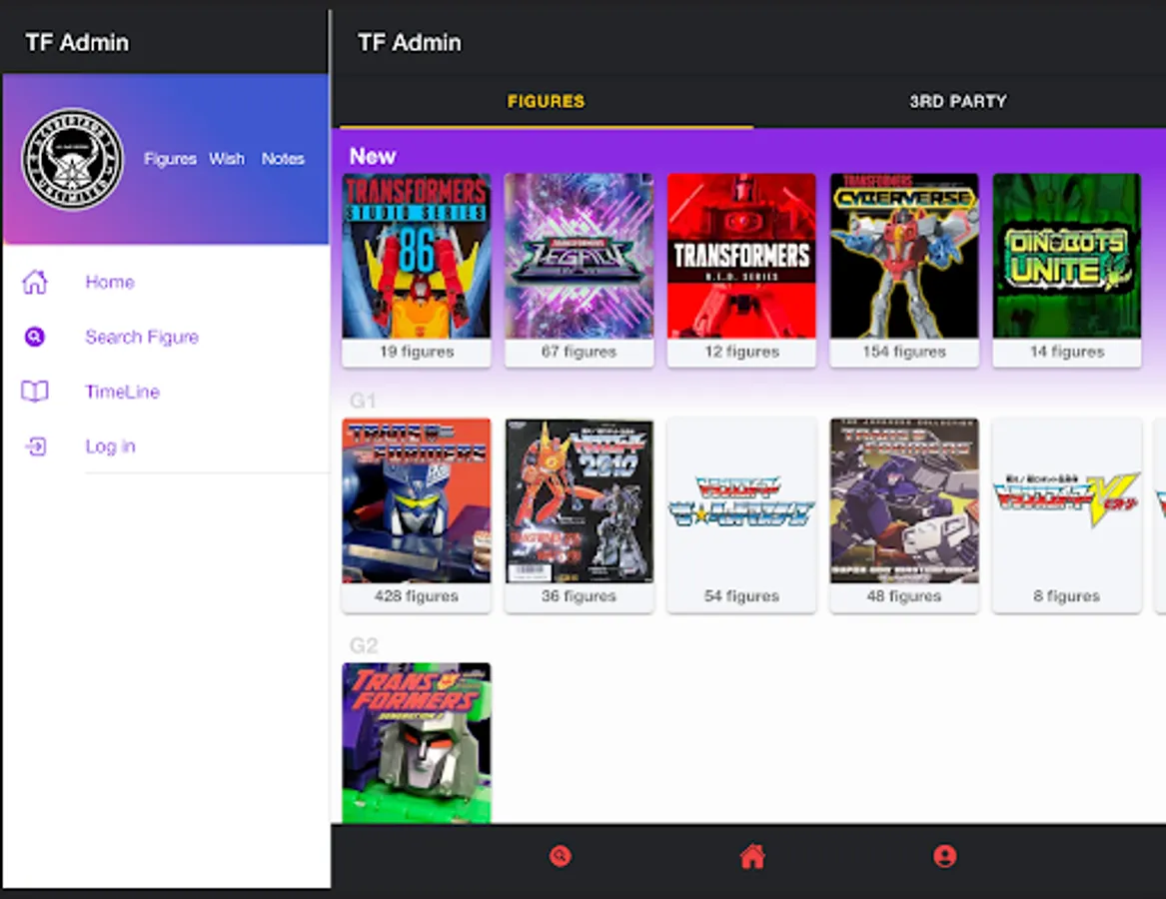Click the TF Admin title in main header
1166x899 pixels.
click(x=409, y=42)
